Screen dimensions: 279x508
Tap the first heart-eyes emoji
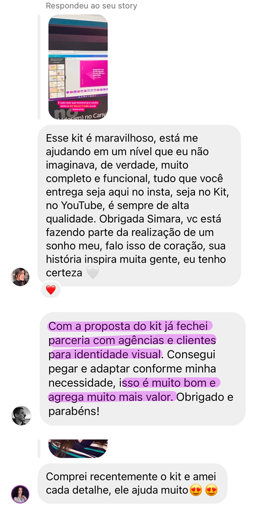pos(196,490)
